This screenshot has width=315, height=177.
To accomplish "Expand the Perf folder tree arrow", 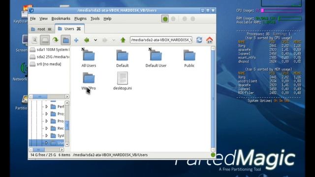I will (x=46, y=107).
